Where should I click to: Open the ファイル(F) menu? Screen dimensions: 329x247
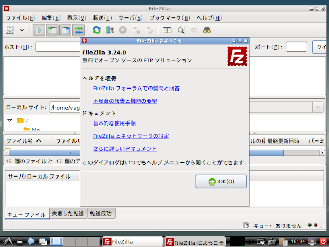click(21, 18)
